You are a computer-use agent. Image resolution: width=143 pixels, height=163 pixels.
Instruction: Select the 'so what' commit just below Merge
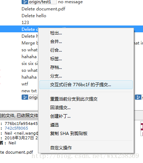[x=29, y=50]
